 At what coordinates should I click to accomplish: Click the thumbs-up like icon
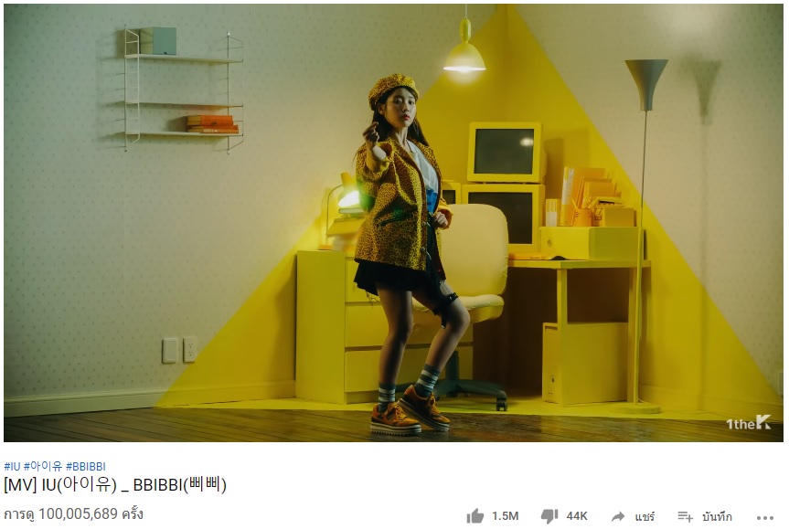(x=475, y=516)
